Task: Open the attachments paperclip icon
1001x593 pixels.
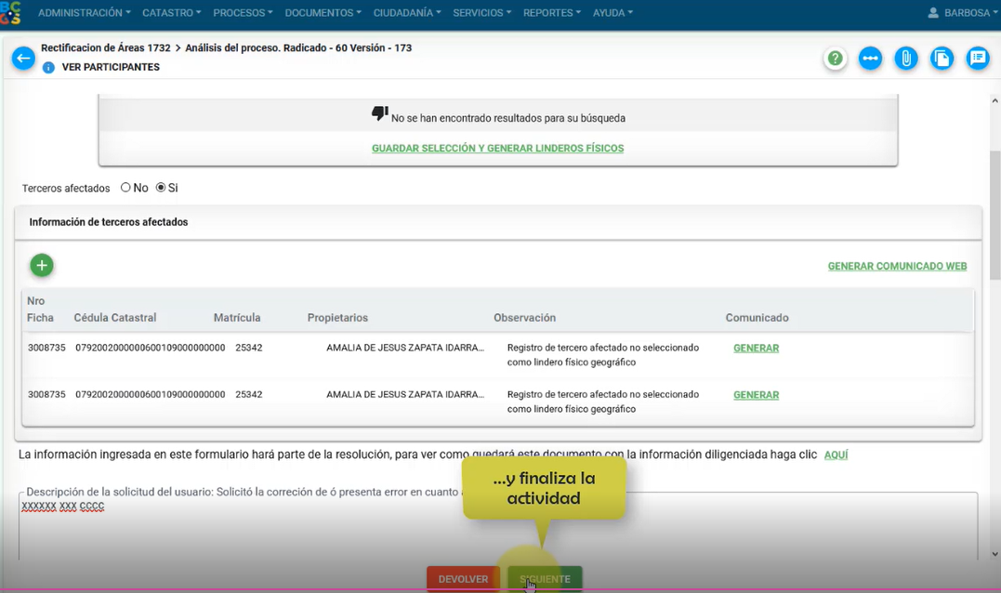Action: 905,59
